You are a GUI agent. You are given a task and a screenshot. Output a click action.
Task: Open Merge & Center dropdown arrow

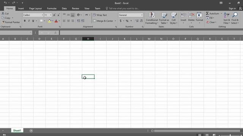coord(115,21)
